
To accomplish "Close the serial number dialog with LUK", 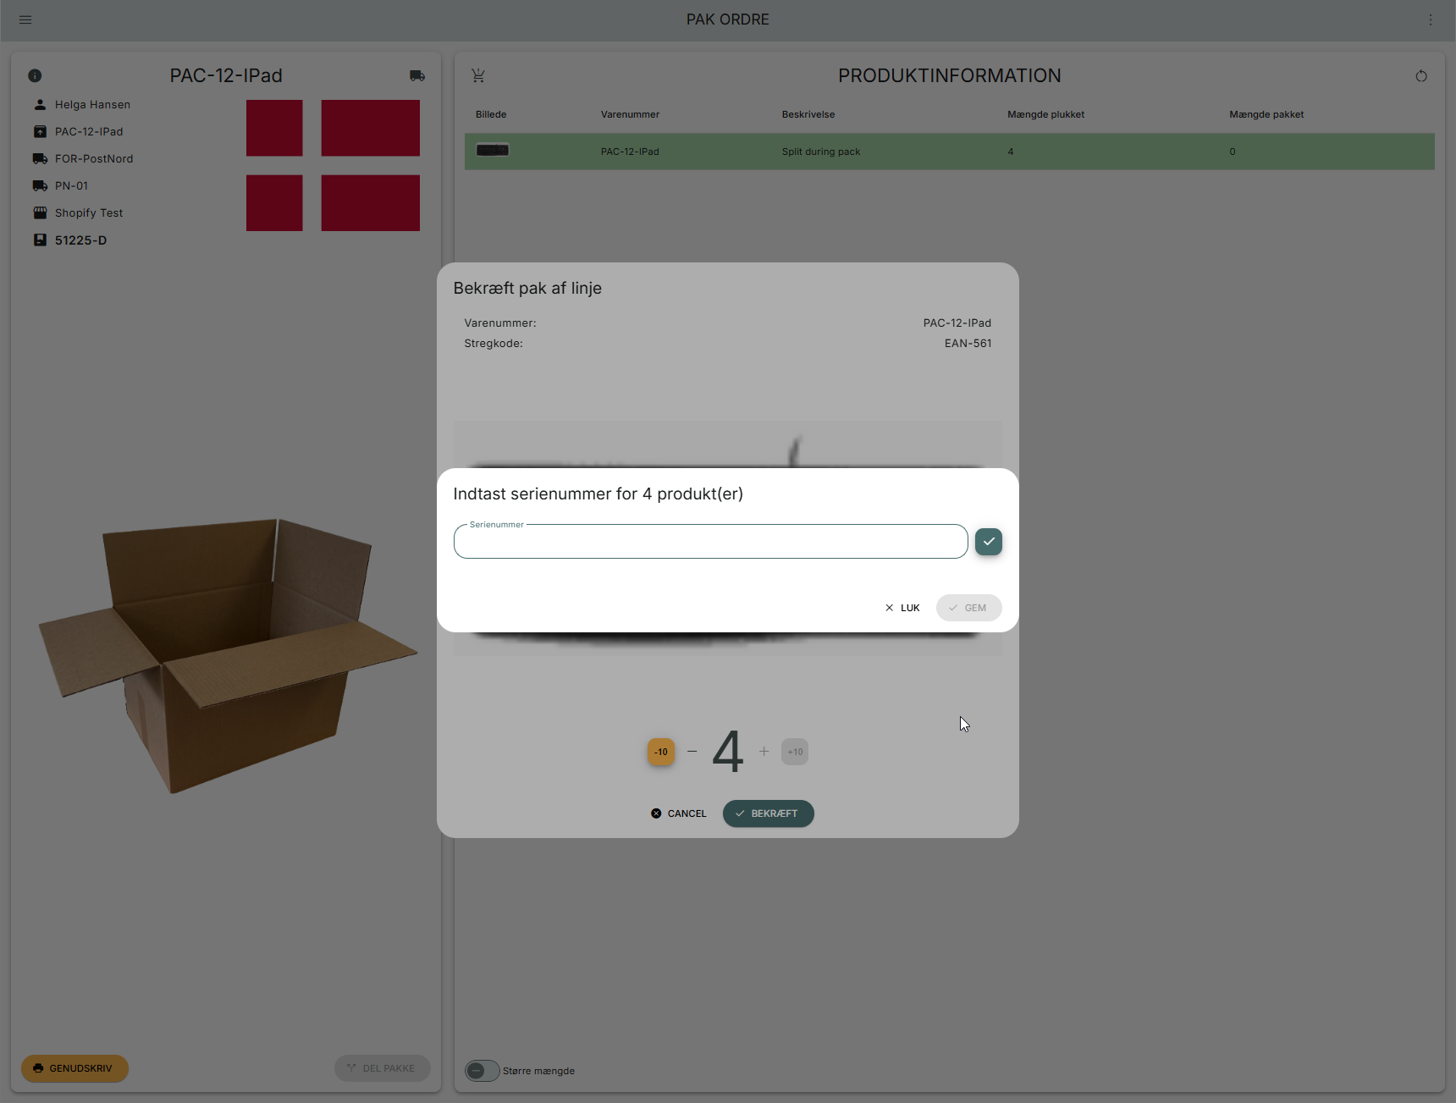I will [902, 608].
